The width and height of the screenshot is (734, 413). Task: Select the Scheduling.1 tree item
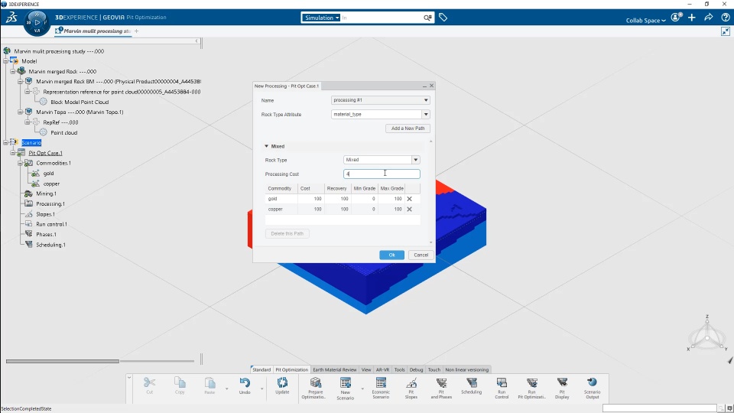(50, 245)
